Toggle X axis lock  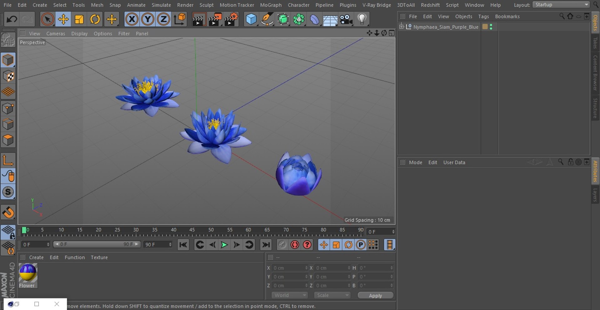[132, 19]
